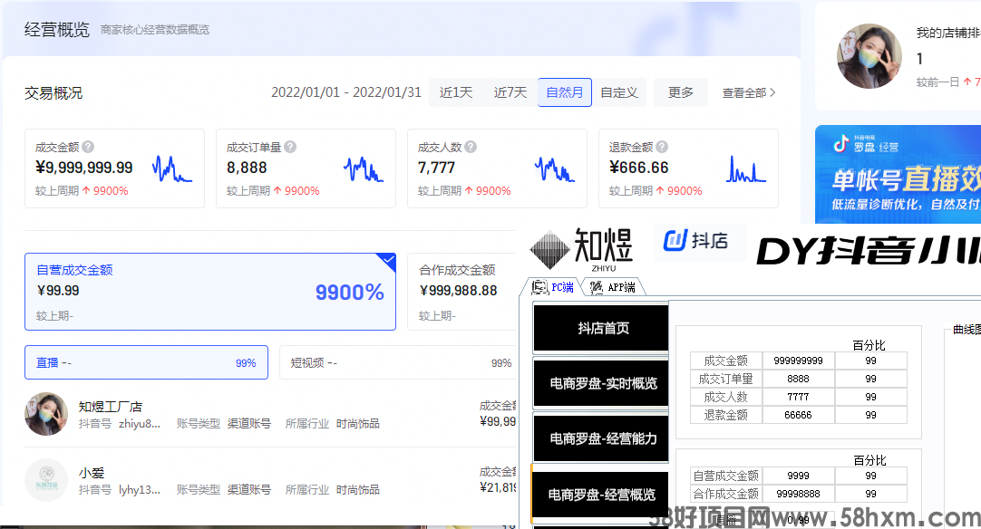Click the 经营概览 page title
This screenshot has width=981, height=529.
click(x=57, y=29)
